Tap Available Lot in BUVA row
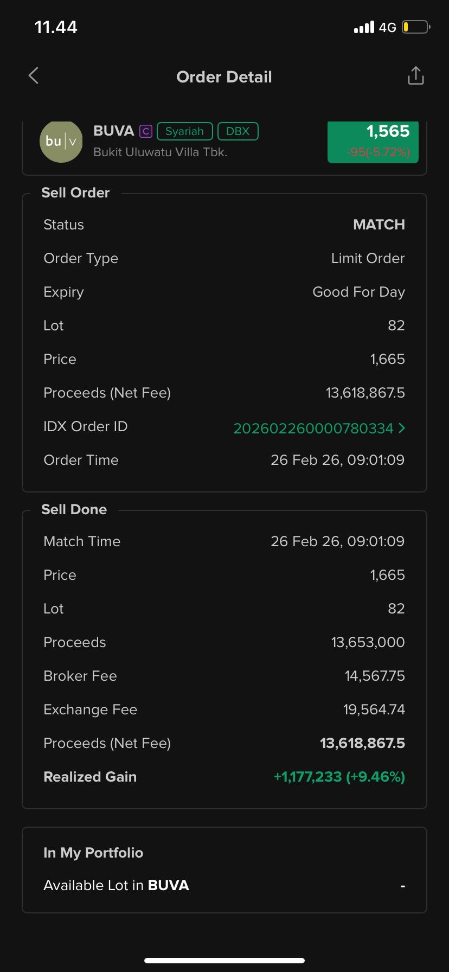 (x=224, y=885)
